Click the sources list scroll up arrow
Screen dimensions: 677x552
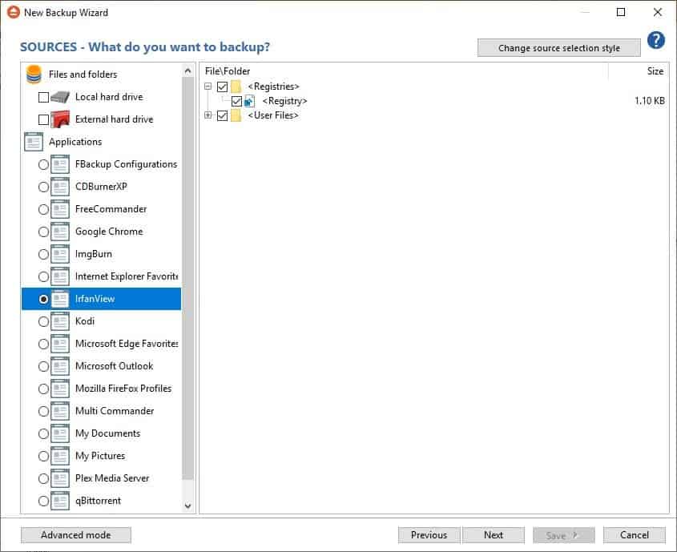point(187,71)
